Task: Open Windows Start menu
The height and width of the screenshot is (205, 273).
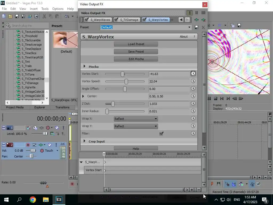Action: (x=6, y=200)
